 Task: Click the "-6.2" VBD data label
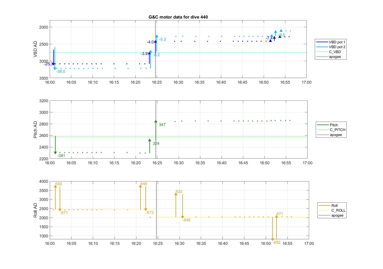[x=156, y=55]
